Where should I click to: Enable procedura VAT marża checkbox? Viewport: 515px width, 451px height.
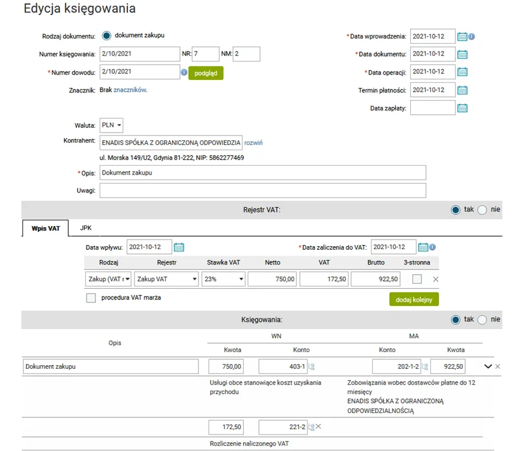91,298
